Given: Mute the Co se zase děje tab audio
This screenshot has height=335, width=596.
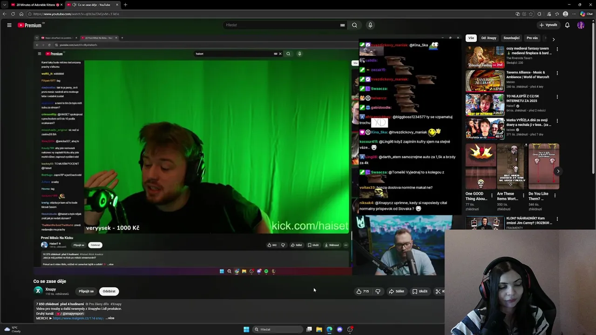Looking at the screenshot, I should click(74, 5).
